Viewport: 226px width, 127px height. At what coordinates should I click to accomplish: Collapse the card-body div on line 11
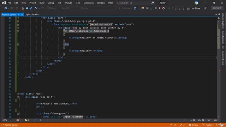tap(18, 21)
